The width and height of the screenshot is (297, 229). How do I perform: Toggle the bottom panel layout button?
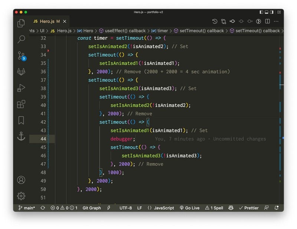[x=267, y=12]
